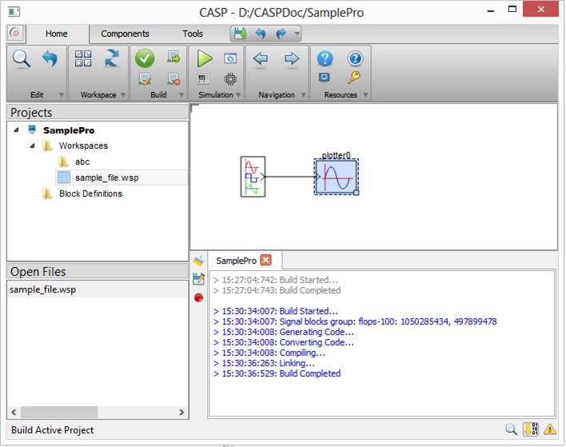This screenshot has width=566, height=447.
Task: Select sample_file.wsp in the project tree
Action: 106,178
